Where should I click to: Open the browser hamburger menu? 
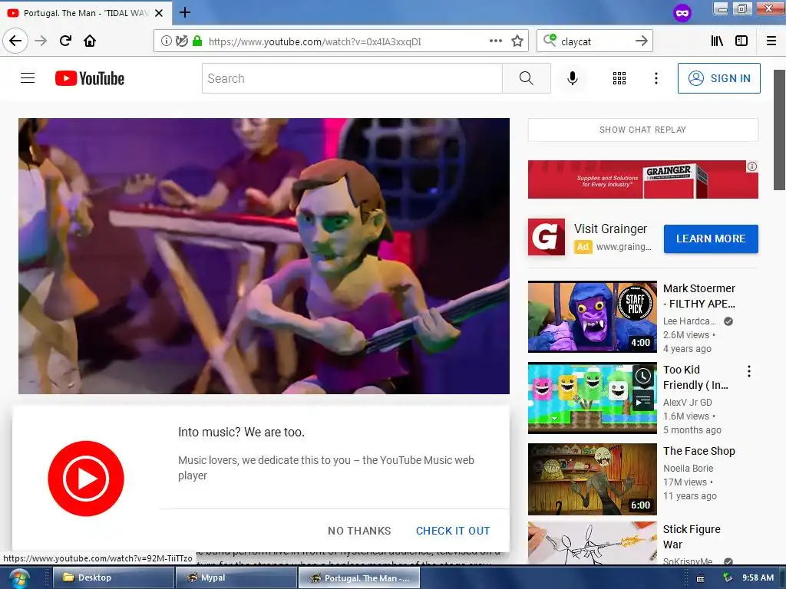pyautogui.click(x=771, y=41)
